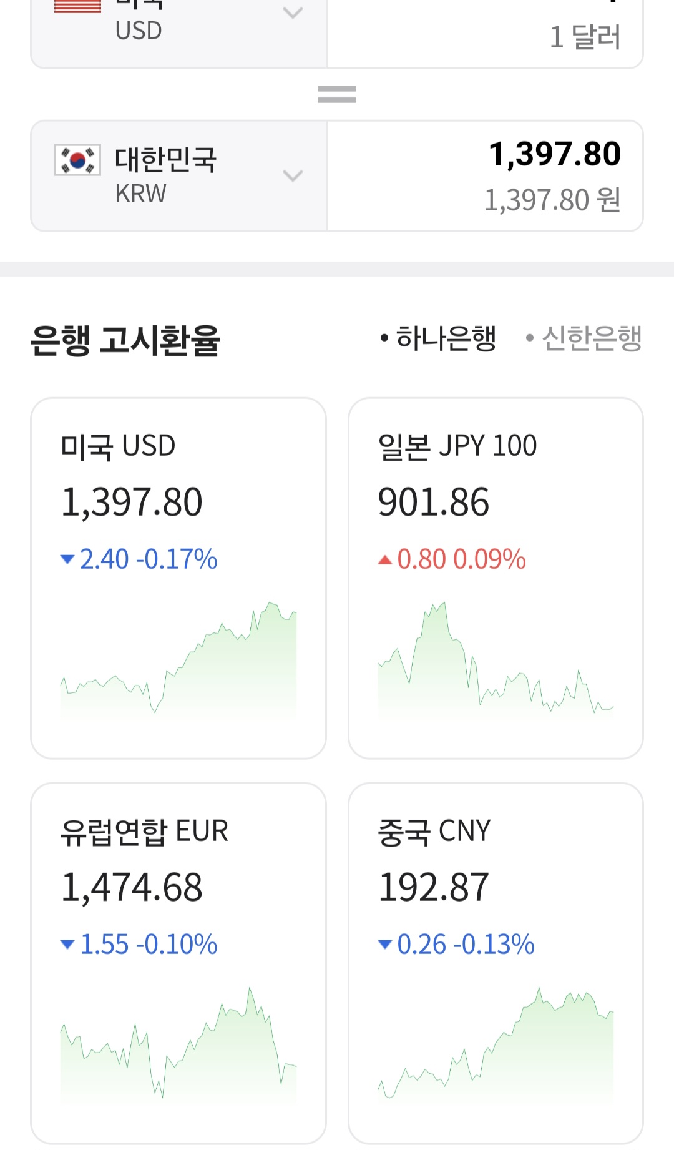The image size is (674, 1150).
Task: Click the blue down arrow on EUR card
Action: point(67,945)
